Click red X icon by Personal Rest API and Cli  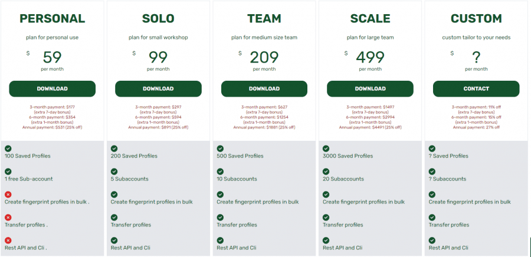tap(8, 240)
